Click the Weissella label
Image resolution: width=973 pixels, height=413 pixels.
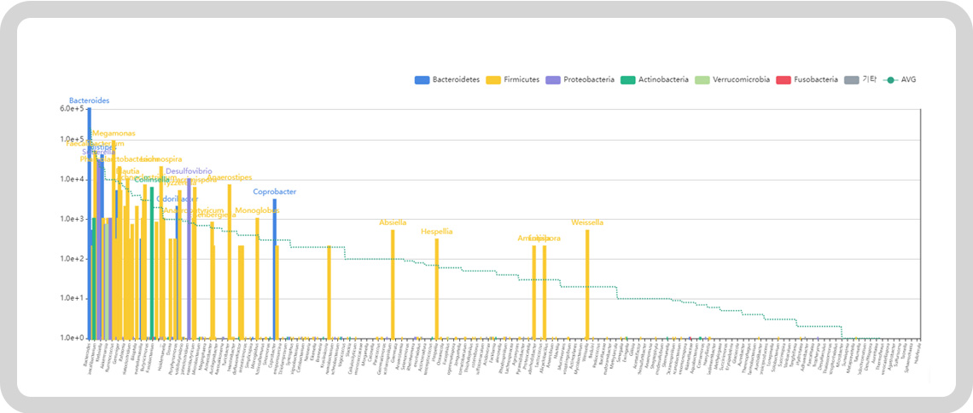[x=587, y=223]
